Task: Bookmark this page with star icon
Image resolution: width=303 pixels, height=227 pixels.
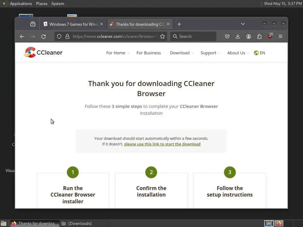Action: tap(162, 36)
